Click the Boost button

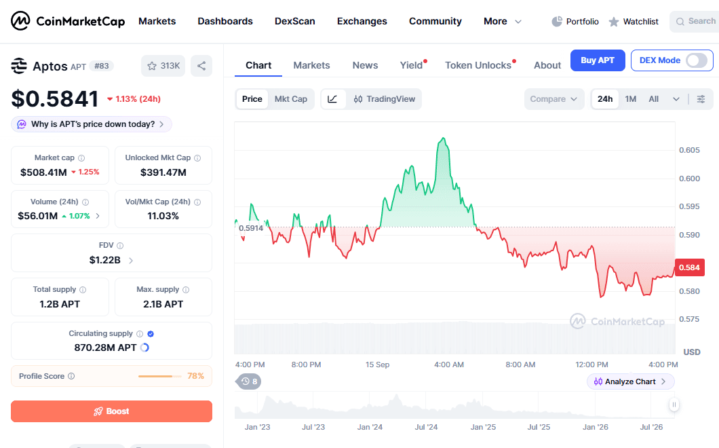[111, 411]
